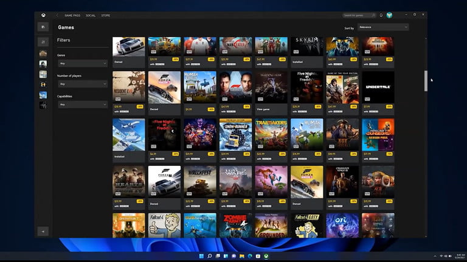Open the Skyrim game tile
The height and width of the screenshot is (262, 467).
[306, 46]
